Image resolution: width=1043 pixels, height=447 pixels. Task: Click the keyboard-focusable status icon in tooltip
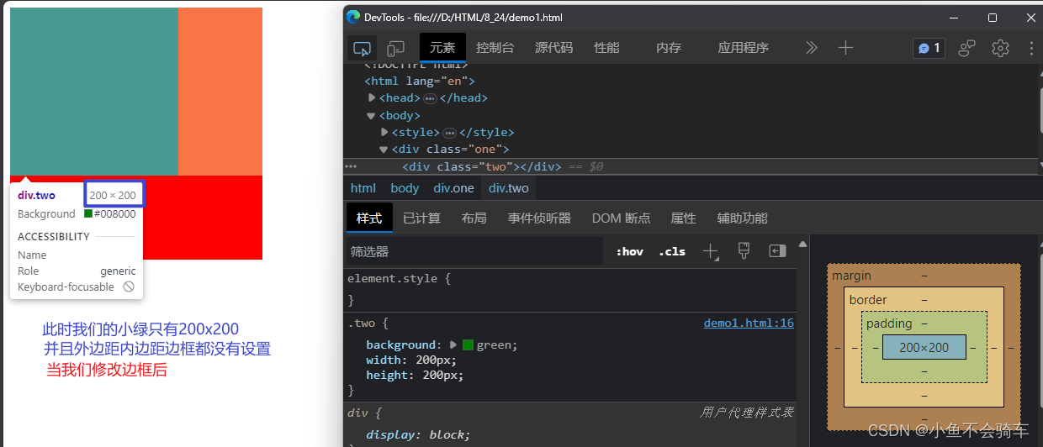129,287
